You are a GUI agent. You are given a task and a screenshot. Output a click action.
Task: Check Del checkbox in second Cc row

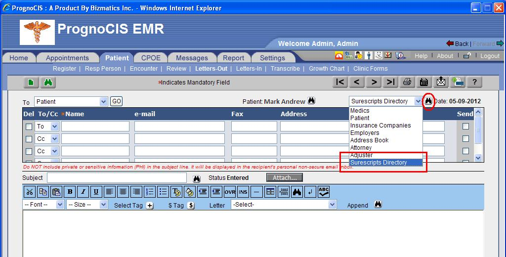[29, 151]
